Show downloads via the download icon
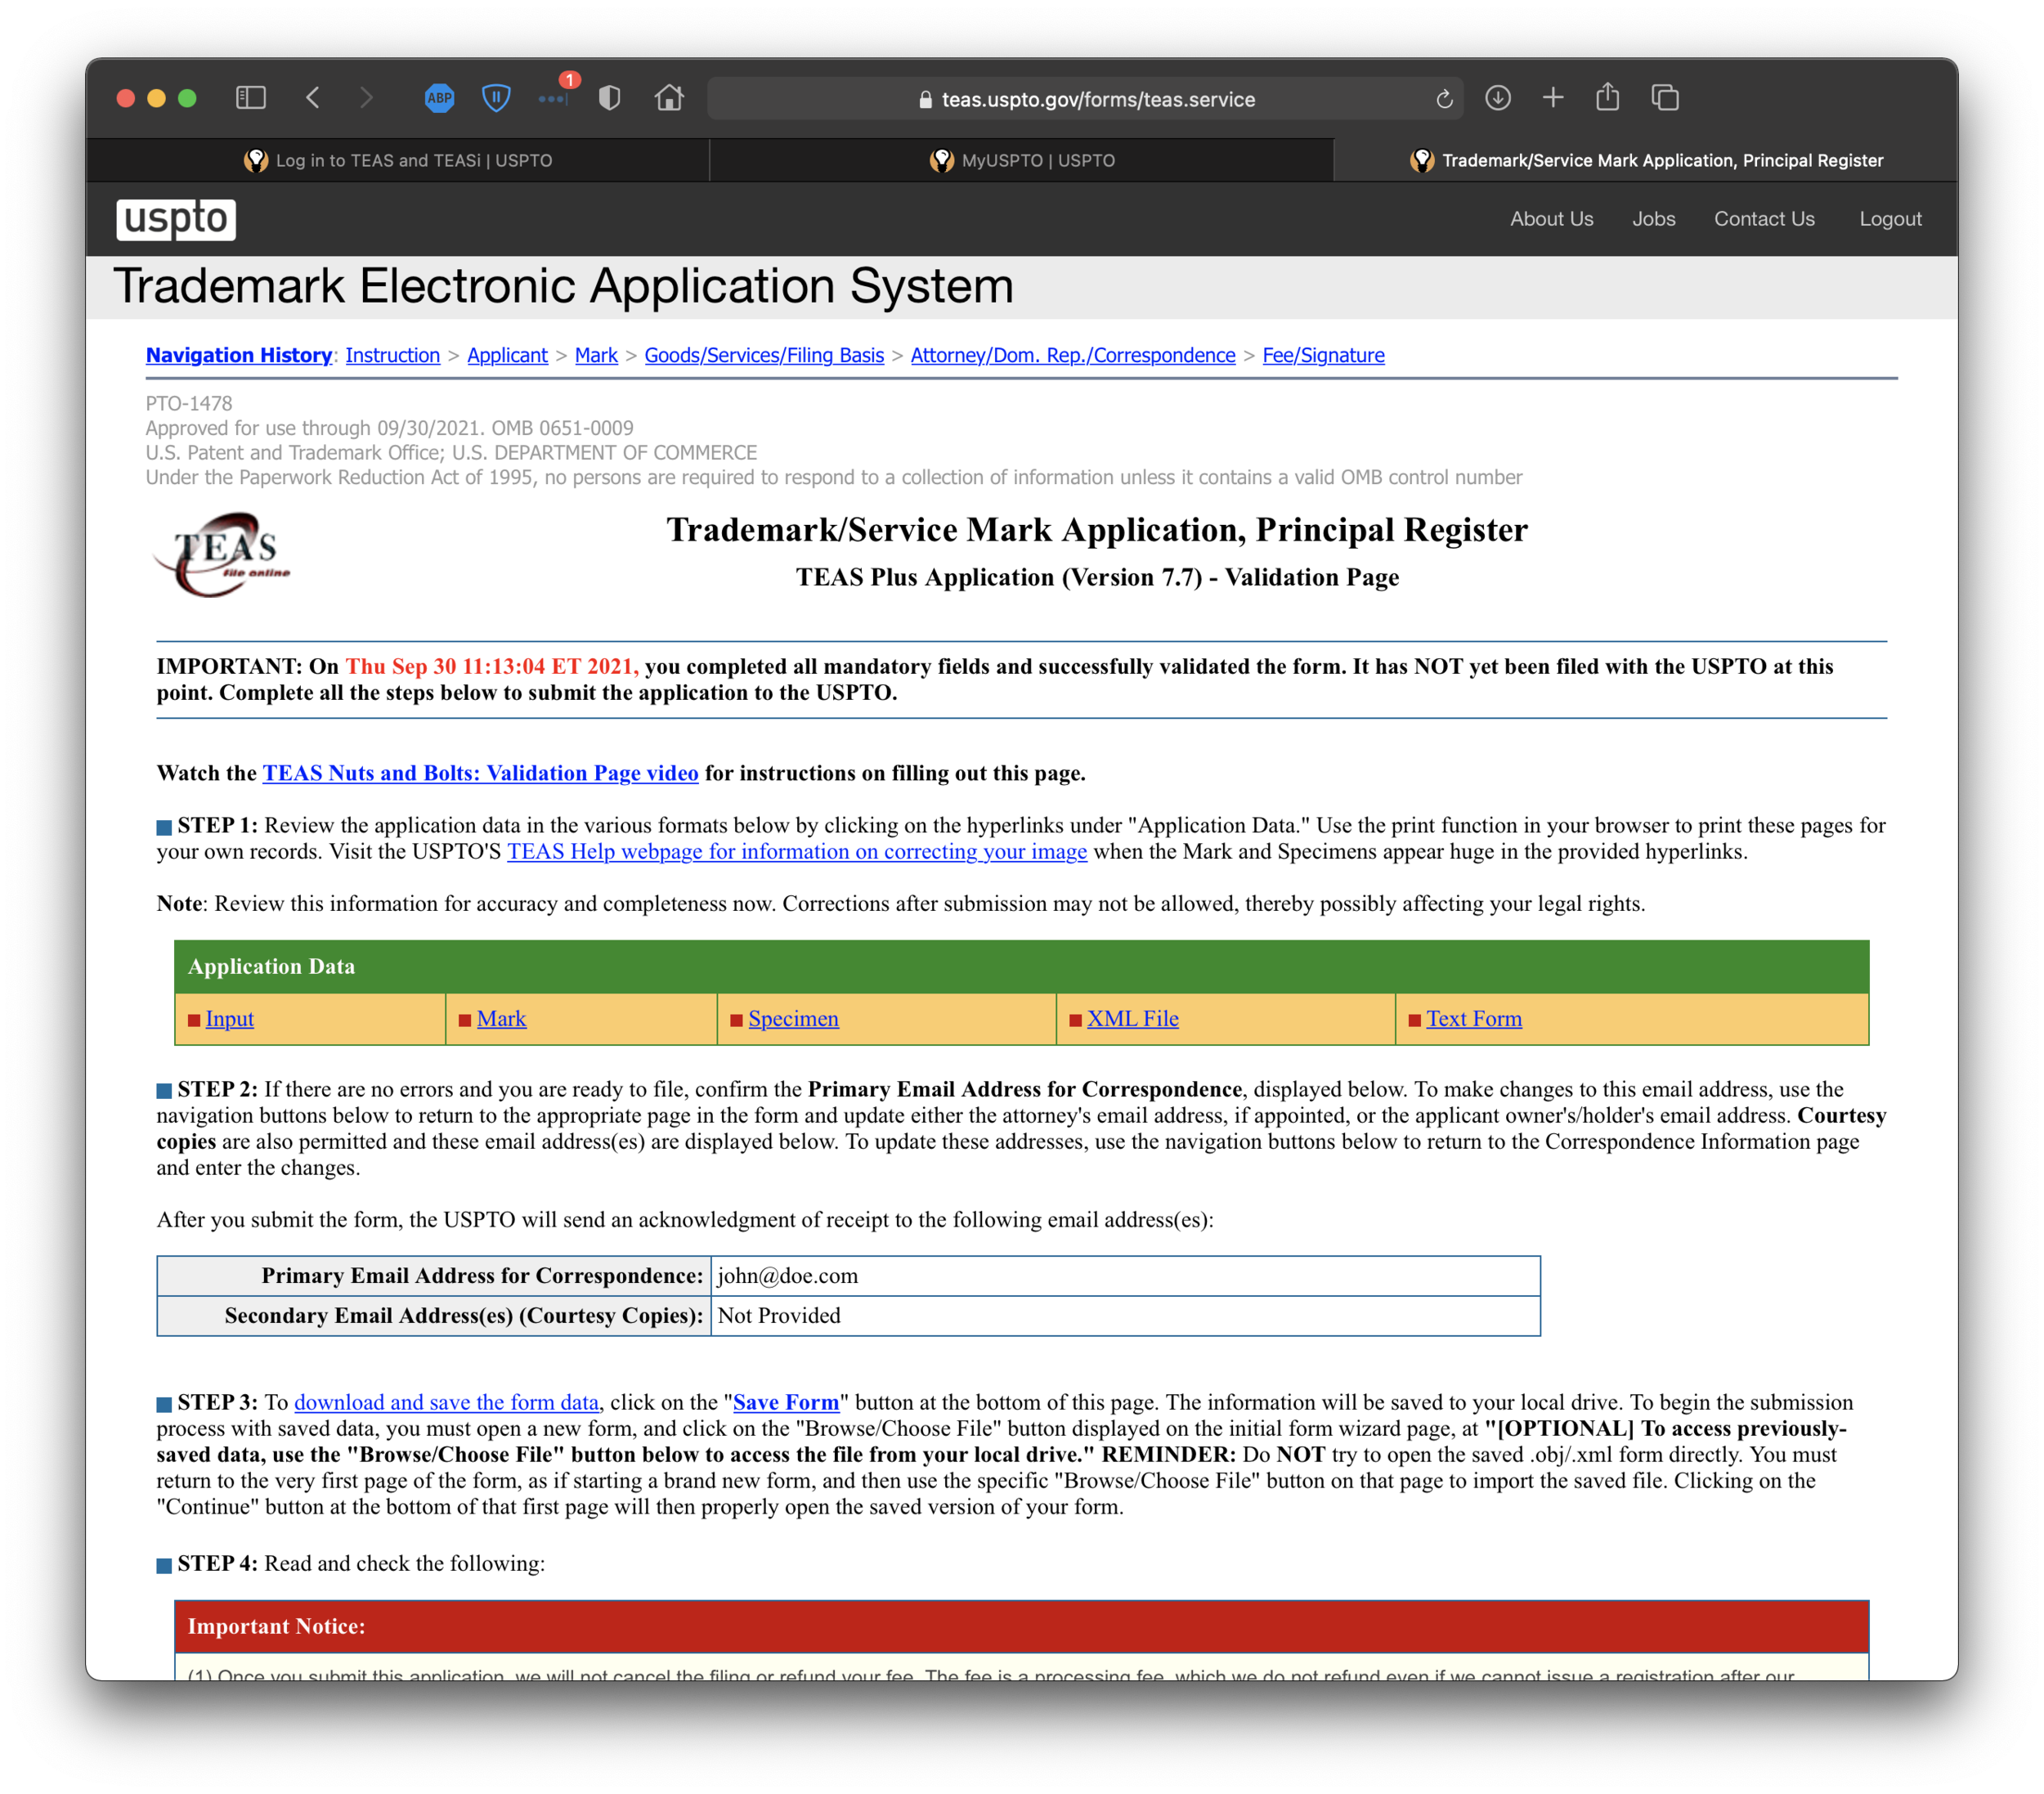The height and width of the screenshot is (1794, 2044). (x=1497, y=98)
